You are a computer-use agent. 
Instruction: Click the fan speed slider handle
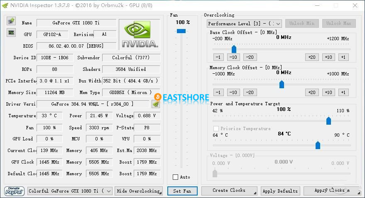181,31
